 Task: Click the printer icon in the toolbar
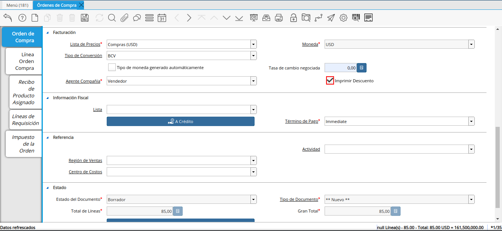click(x=279, y=18)
